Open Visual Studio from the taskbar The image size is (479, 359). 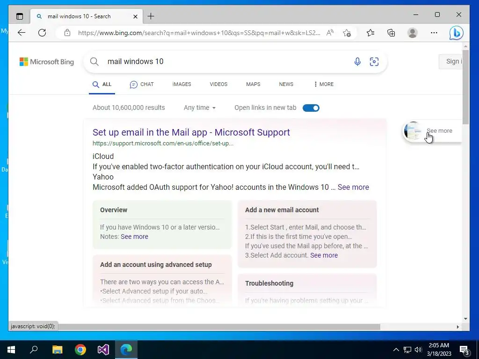[103, 350]
